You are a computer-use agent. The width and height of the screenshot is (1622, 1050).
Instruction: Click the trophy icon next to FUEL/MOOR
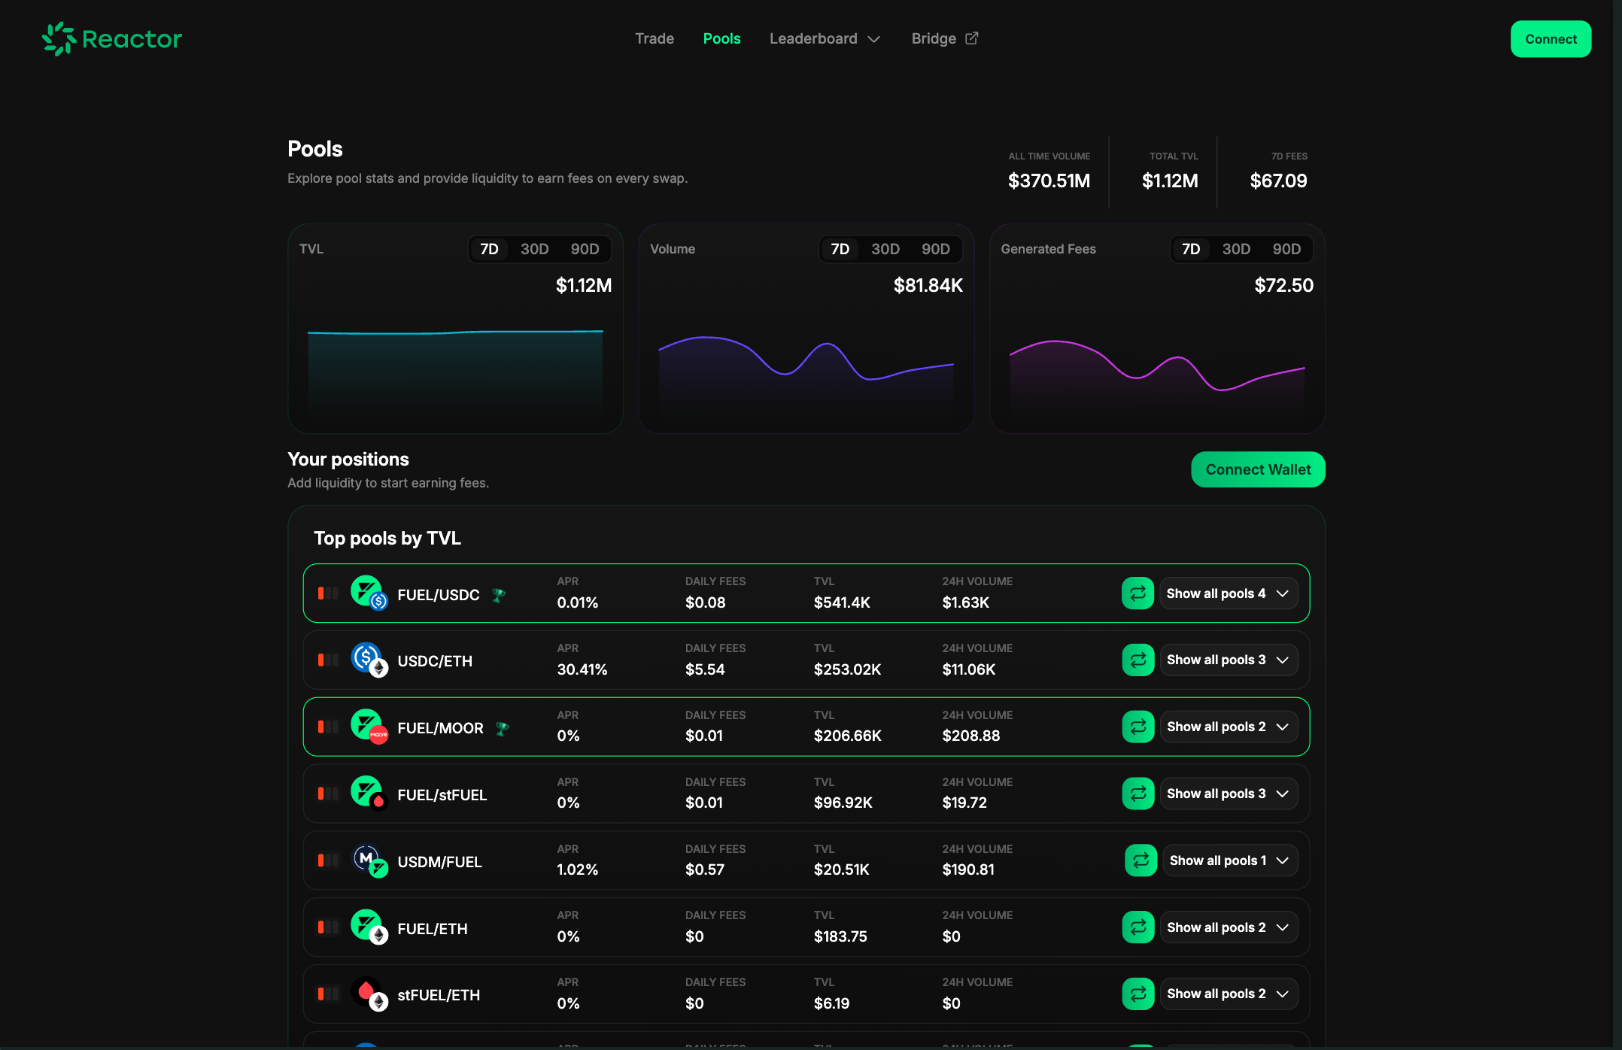click(x=502, y=728)
